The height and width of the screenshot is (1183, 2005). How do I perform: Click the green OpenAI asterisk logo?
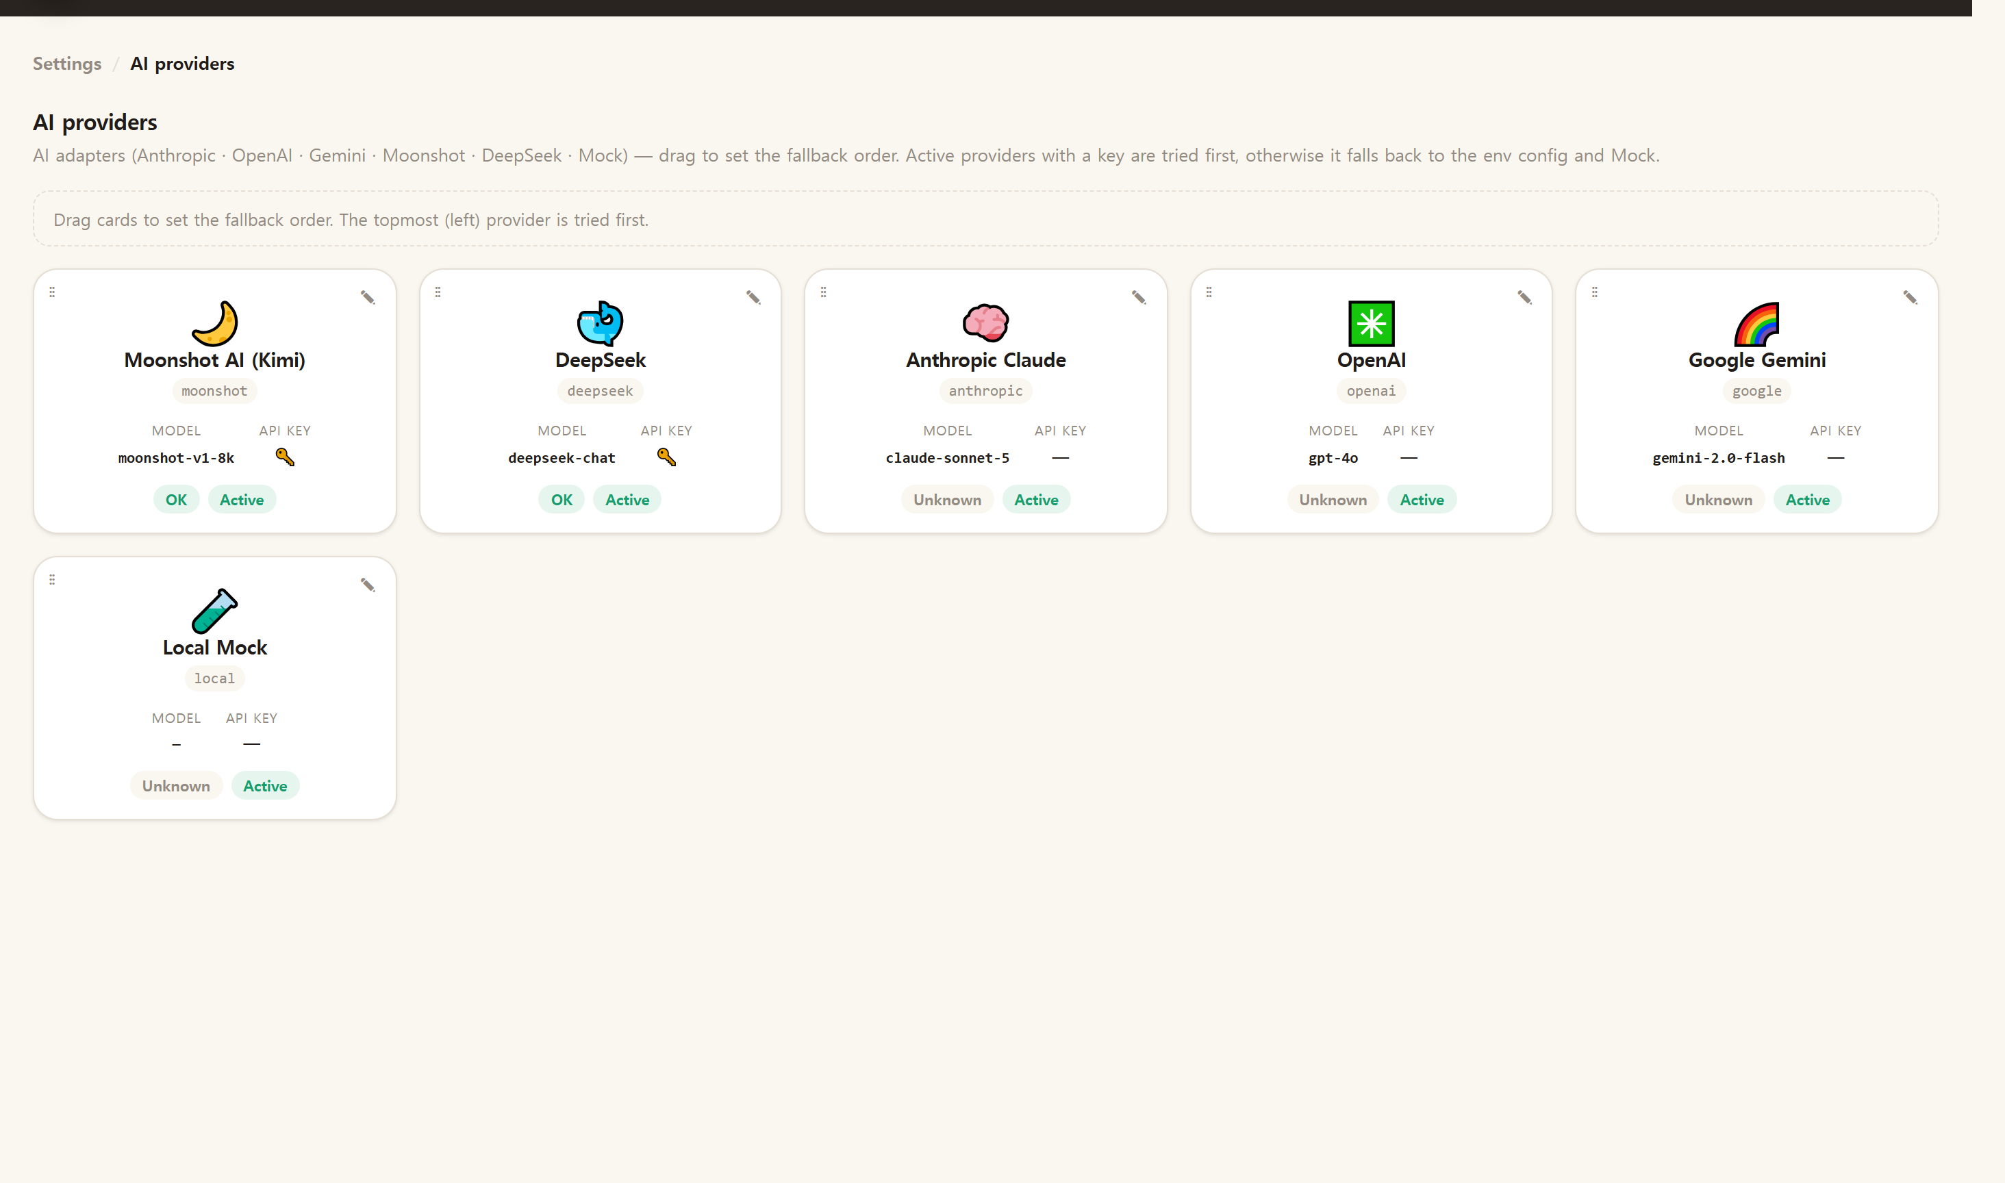click(x=1371, y=323)
